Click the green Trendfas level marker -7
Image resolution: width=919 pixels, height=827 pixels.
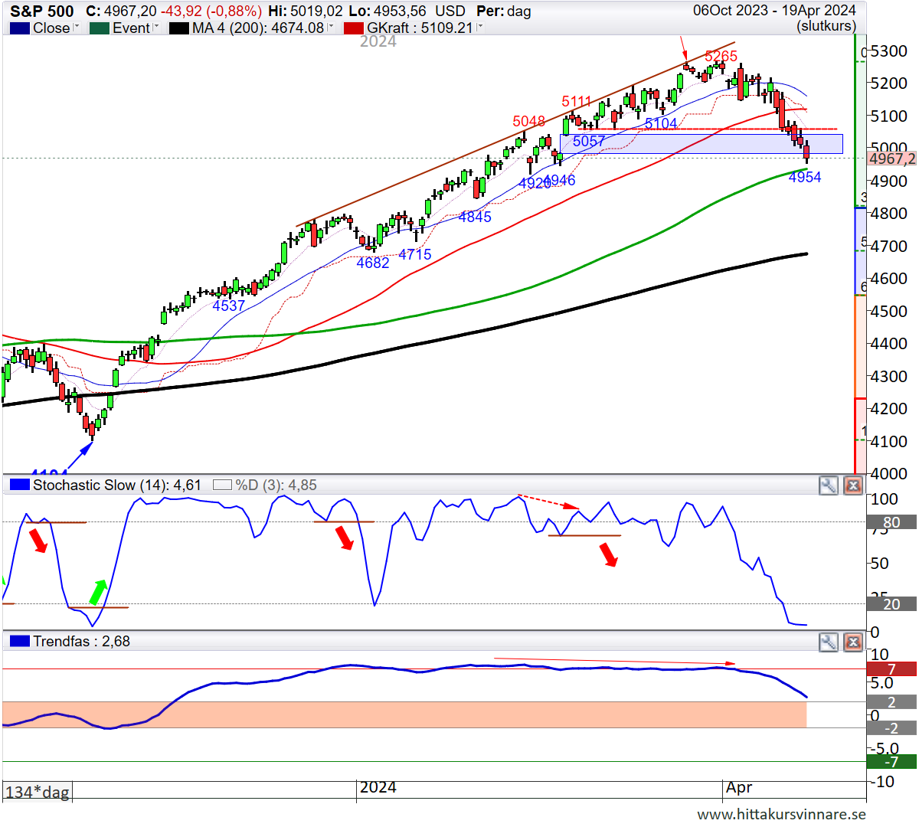click(891, 762)
